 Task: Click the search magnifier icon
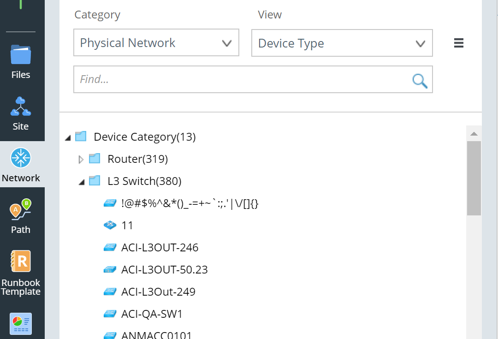[420, 80]
